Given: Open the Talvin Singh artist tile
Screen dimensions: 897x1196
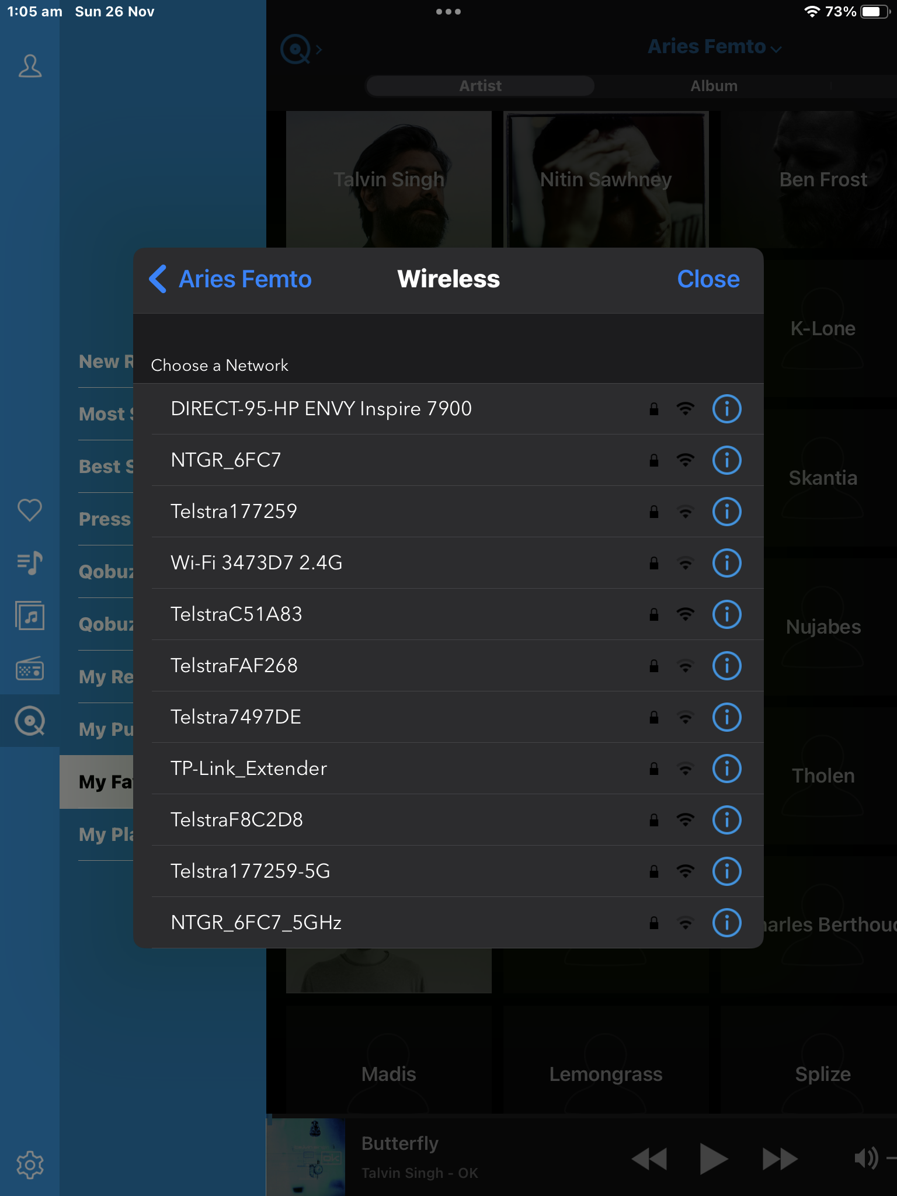Looking at the screenshot, I should tap(389, 179).
